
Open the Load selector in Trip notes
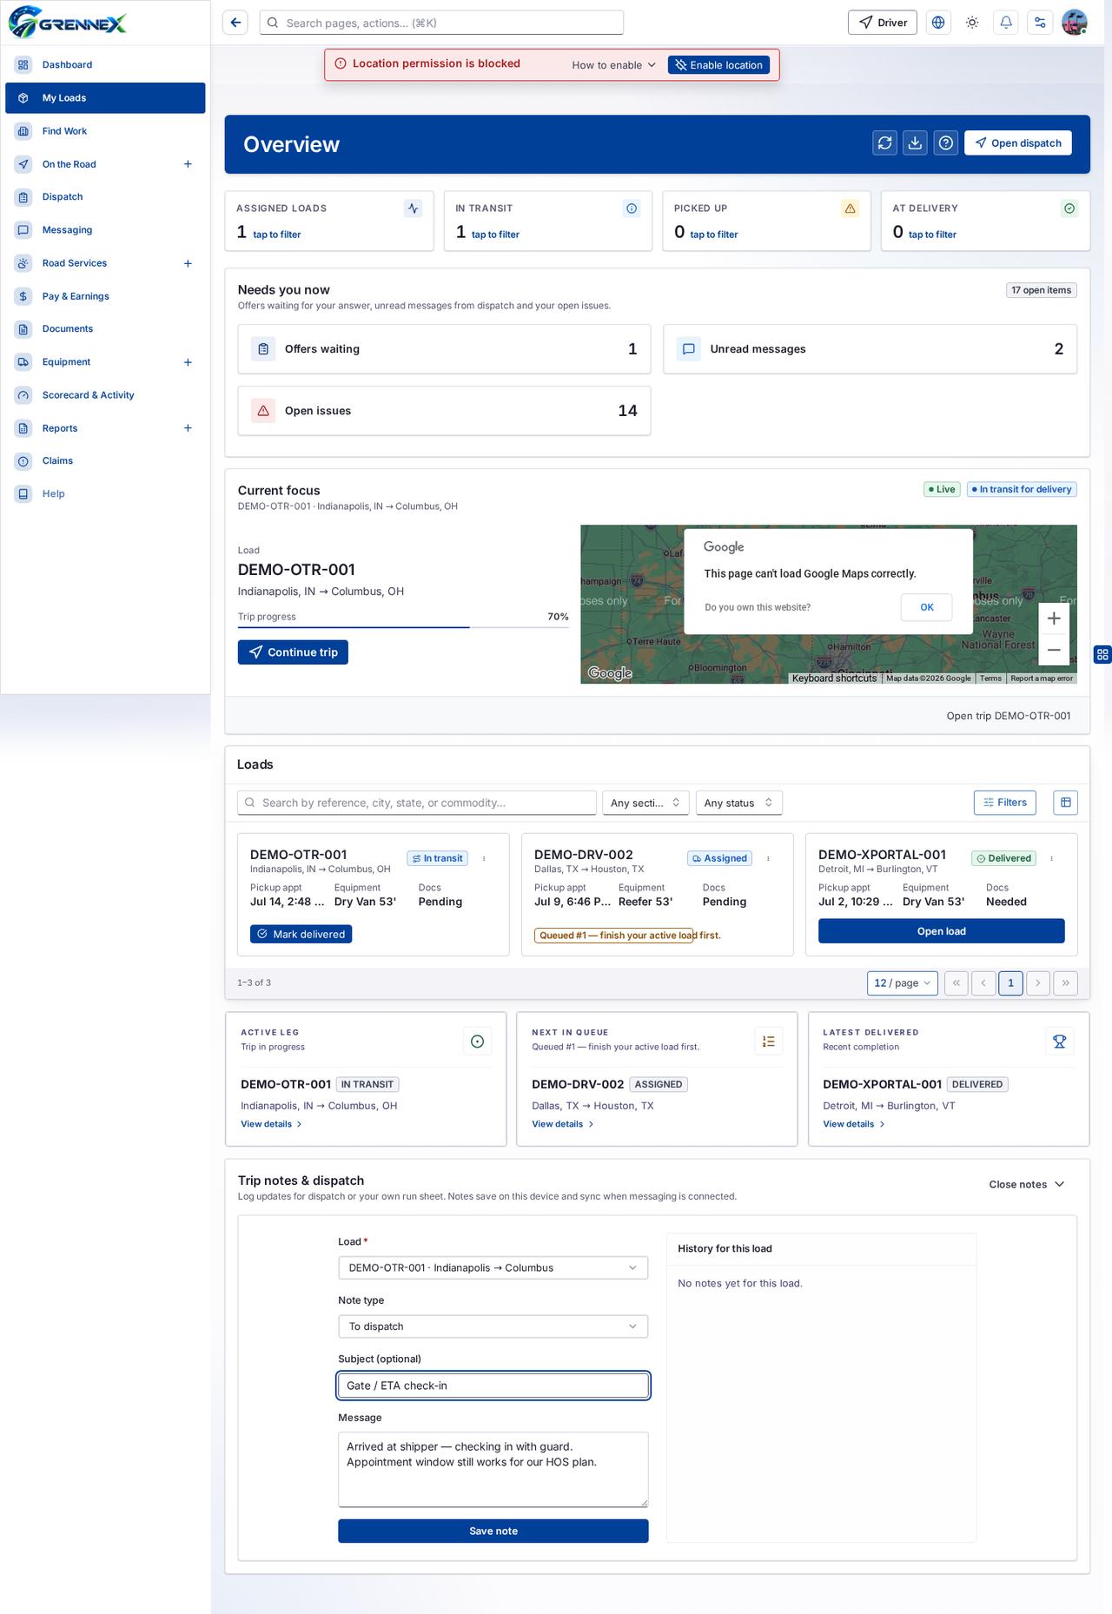point(493,1267)
